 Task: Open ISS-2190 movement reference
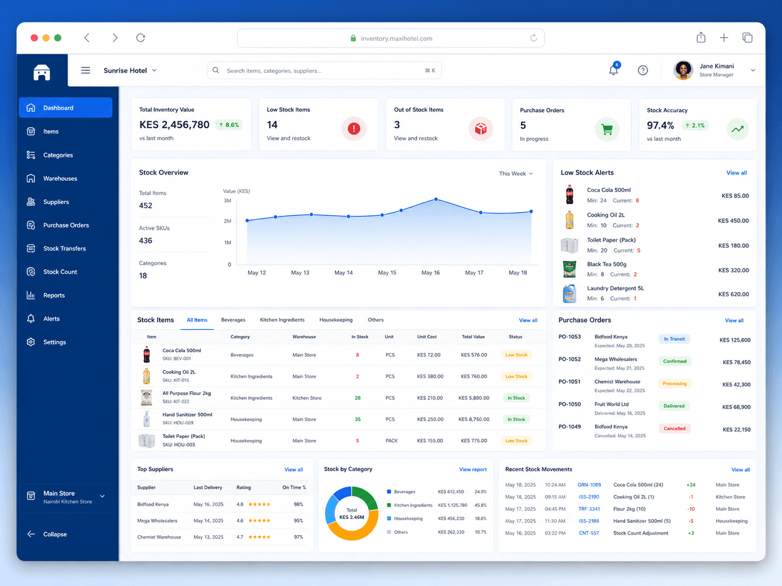point(589,497)
